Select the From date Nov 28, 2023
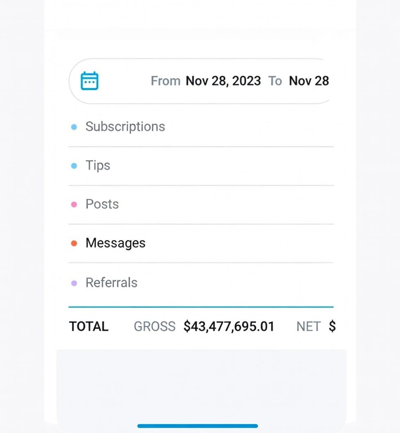400x433 pixels. (223, 81)
